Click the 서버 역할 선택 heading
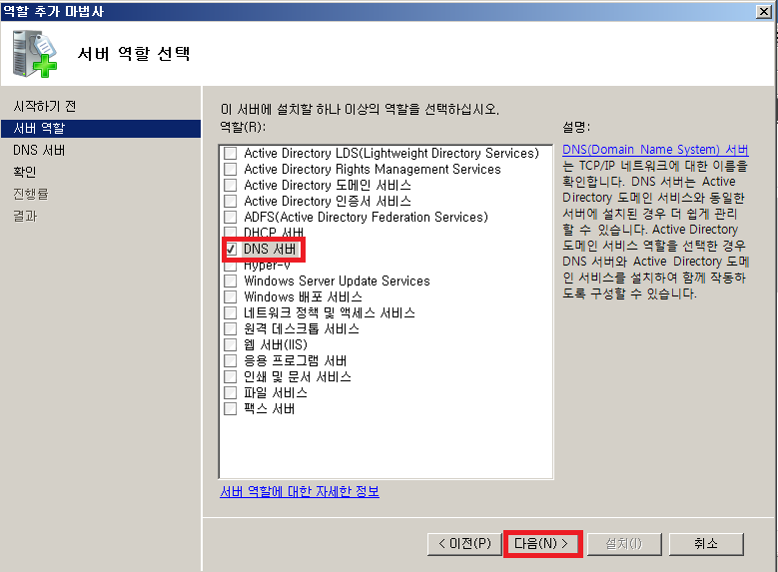The height and width of the screenshot is (572, 778). [134, 53]
